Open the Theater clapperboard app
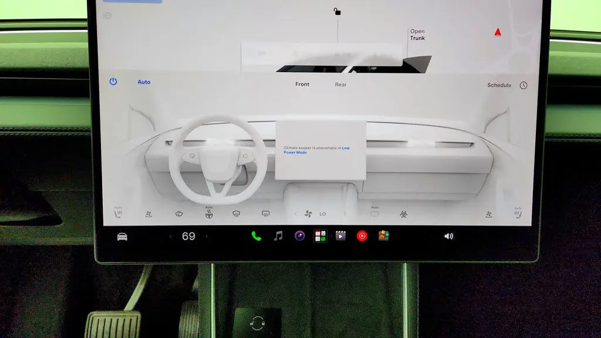Viewport: 601px width, 338px height. click(340, 236)
